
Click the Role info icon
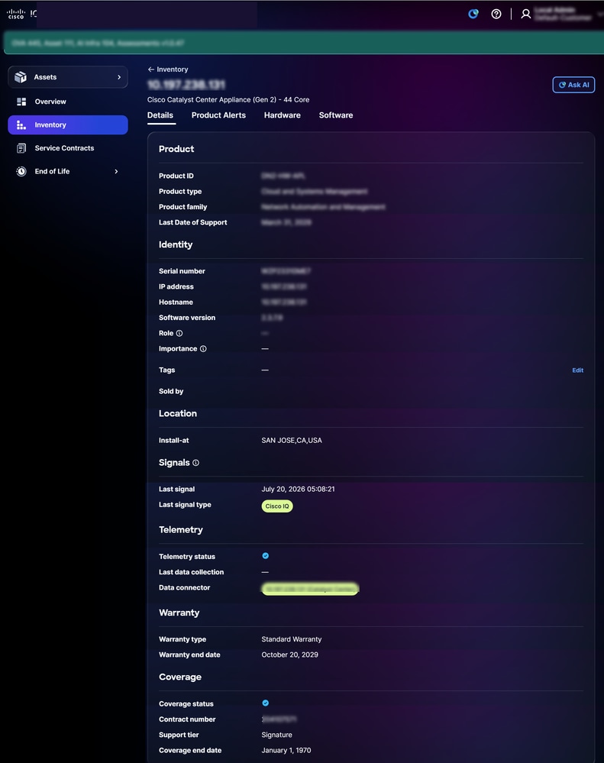pos(179,333)
